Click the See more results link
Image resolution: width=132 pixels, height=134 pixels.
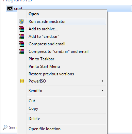coord(12,128)
